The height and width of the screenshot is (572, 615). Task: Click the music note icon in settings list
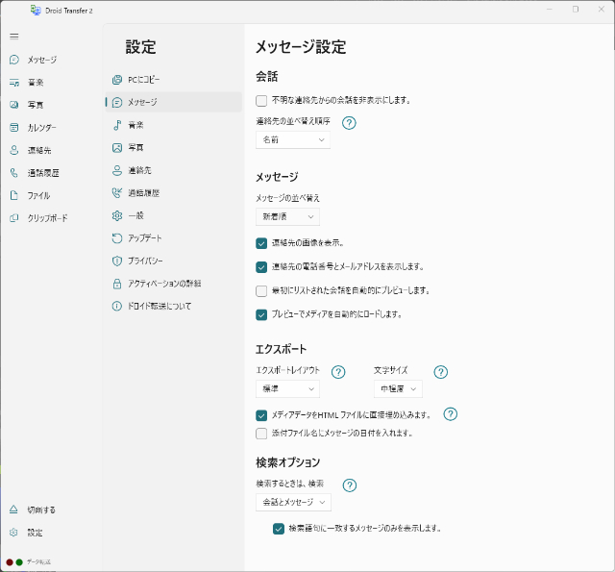(117, 125)
